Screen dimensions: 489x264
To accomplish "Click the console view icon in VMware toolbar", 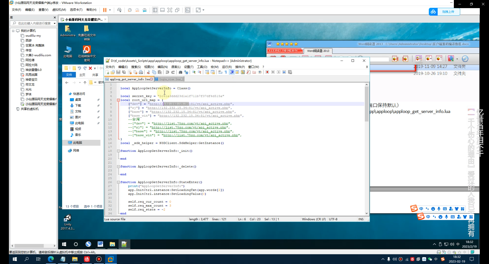I will tap(188, 10).
